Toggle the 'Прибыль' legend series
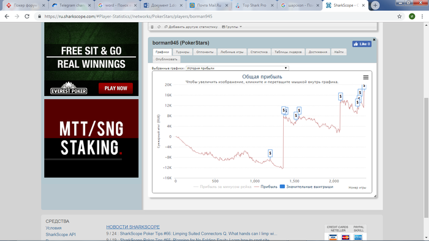This screenshot has width=429, height=241. (x=265, y=187)
